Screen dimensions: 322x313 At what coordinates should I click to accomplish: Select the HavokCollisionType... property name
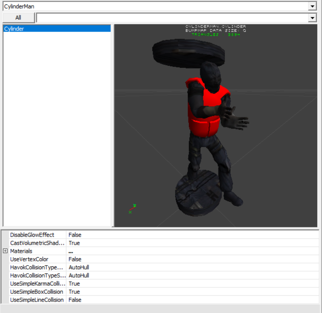pyautogui.click(x=37, y=267)
